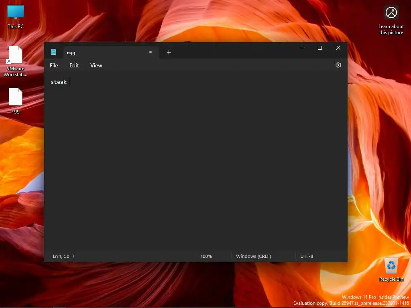Select the VMware Workstation desktop shortcut

click(x=16, y=61)
